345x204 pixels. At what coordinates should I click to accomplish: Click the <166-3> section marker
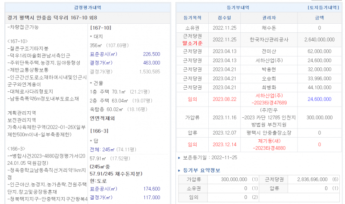(x=16, y=149)
